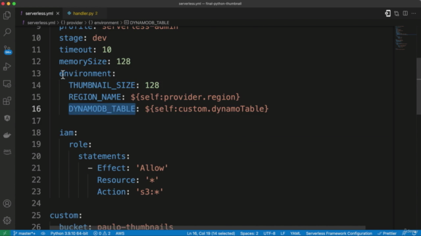Image resolution: width=421 pixels, height=236 pixels.
Task: Click the eye icon in the status bar
Action: click(43, 233)
